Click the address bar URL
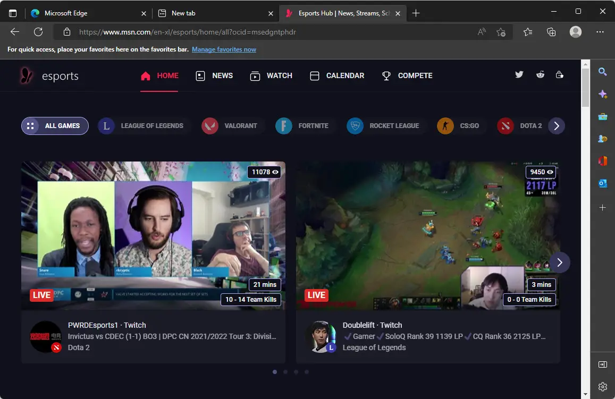Image resolution: width=615 pixels, height=399 pixels. pyautogui.click(x=188, y=32)
